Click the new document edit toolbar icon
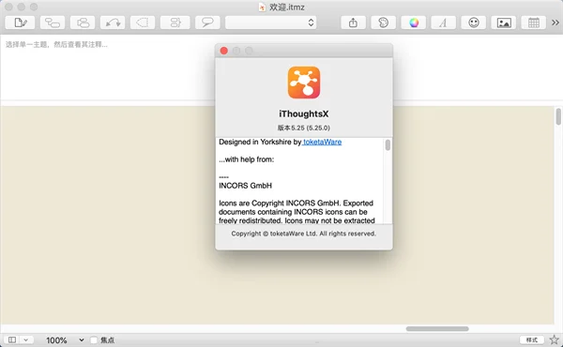This screenshot has width=563, height=347. tap(20, 23)
